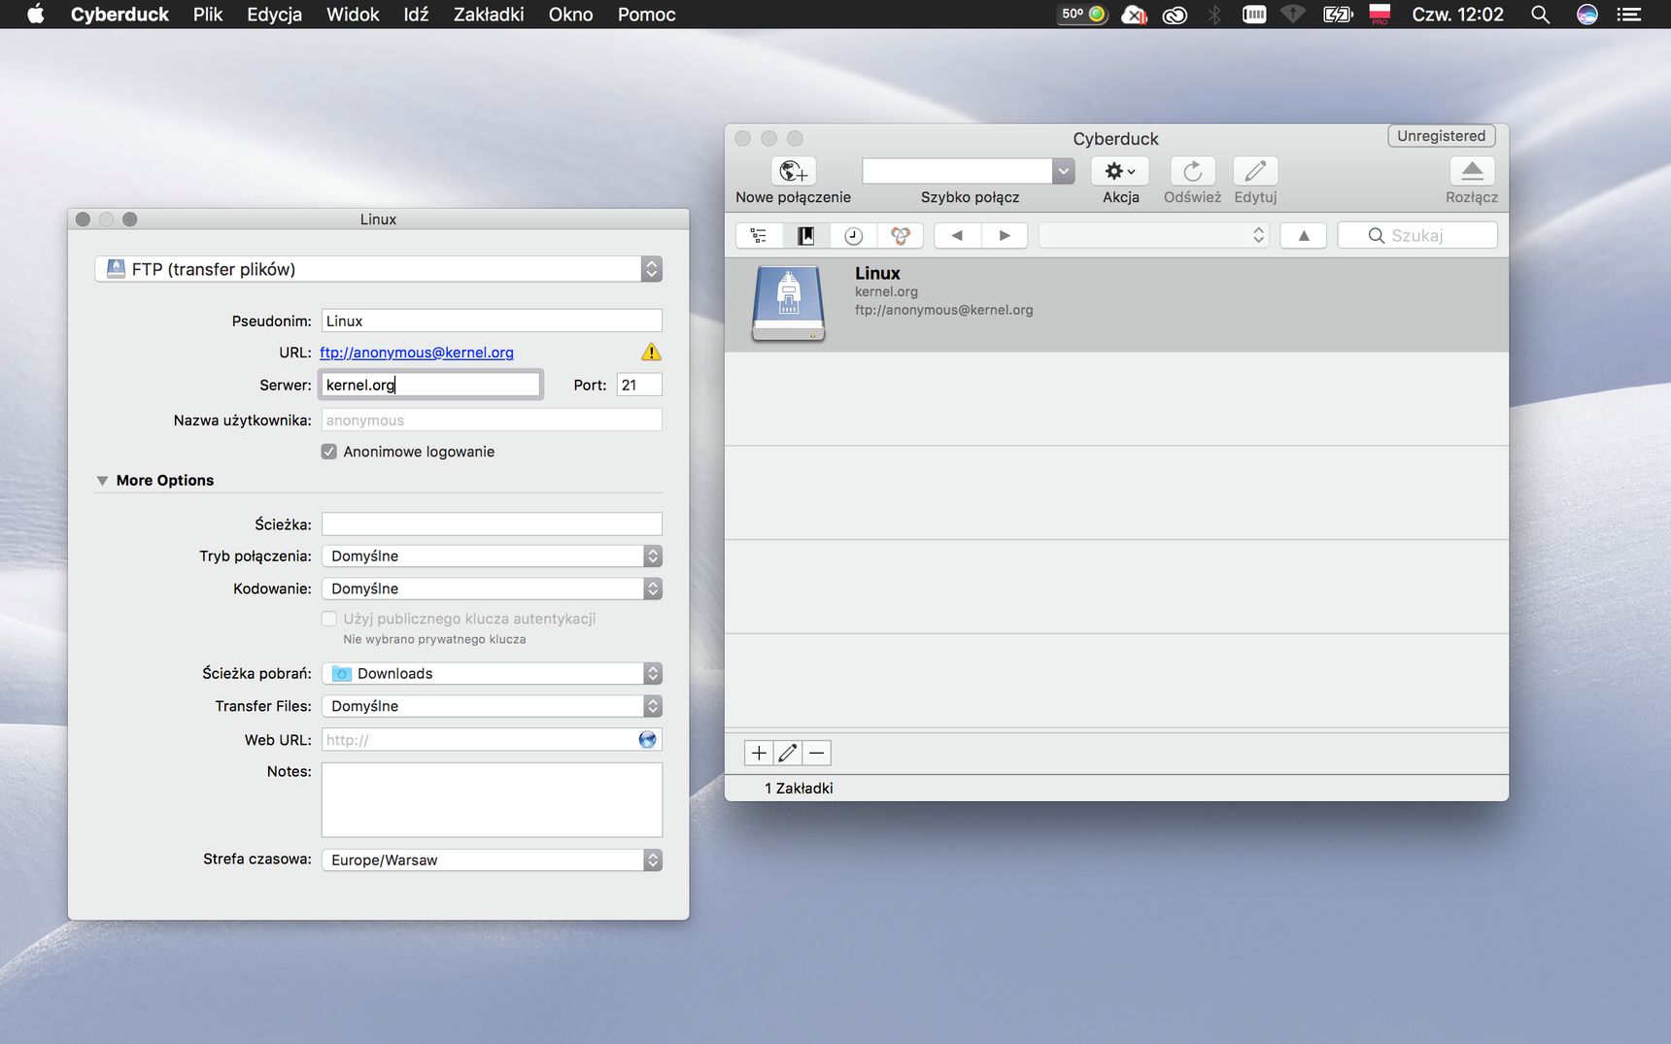Screen dimensions: 1671x1044
Task: Click the Unregistered button
Action: tap(1441, 136)
